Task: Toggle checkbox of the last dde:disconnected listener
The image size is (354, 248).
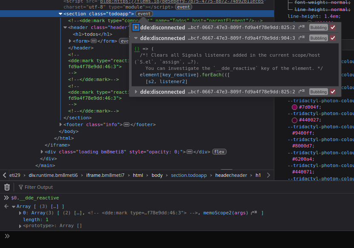Action: (333, 92)
